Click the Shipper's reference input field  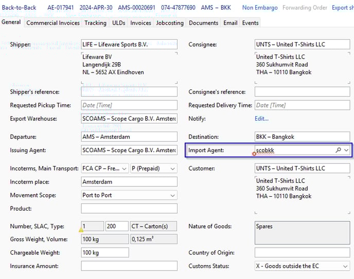click(x=129, y=92)
